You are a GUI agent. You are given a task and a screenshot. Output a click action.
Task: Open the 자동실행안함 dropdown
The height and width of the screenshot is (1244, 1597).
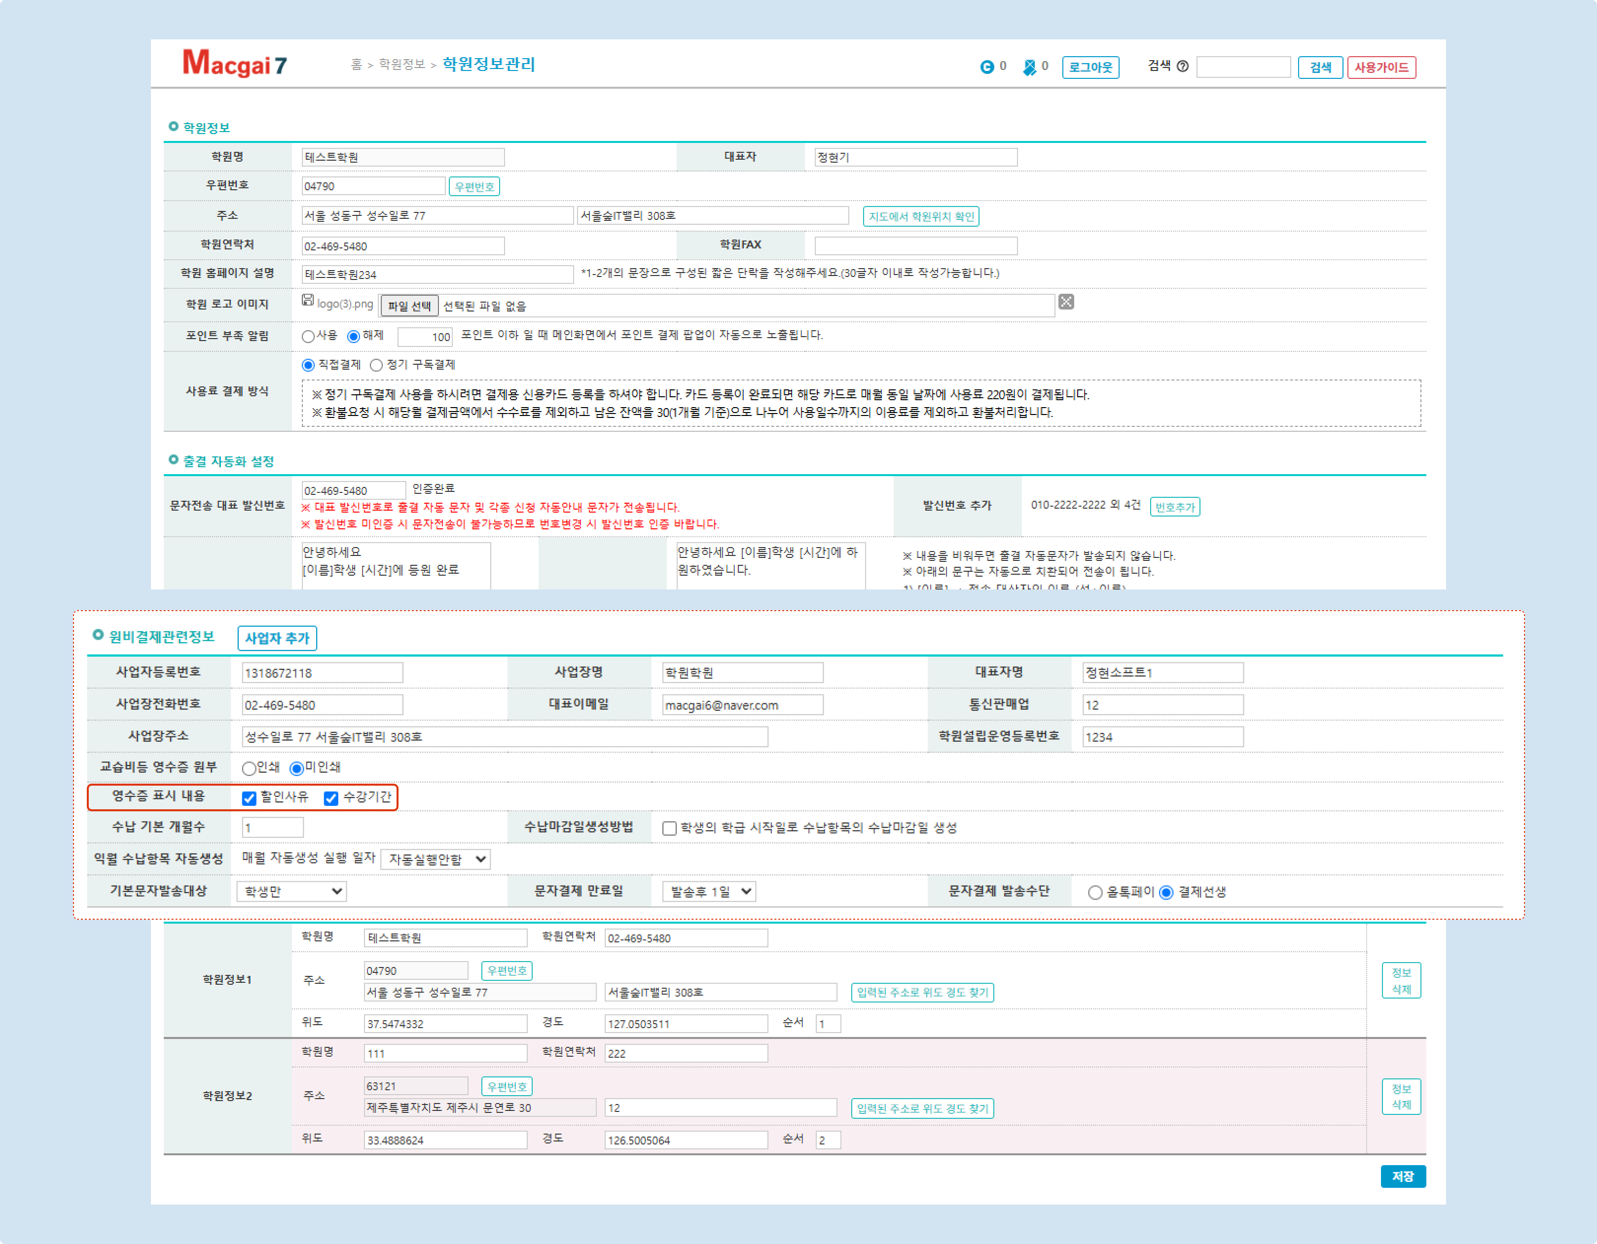(436, 860)
